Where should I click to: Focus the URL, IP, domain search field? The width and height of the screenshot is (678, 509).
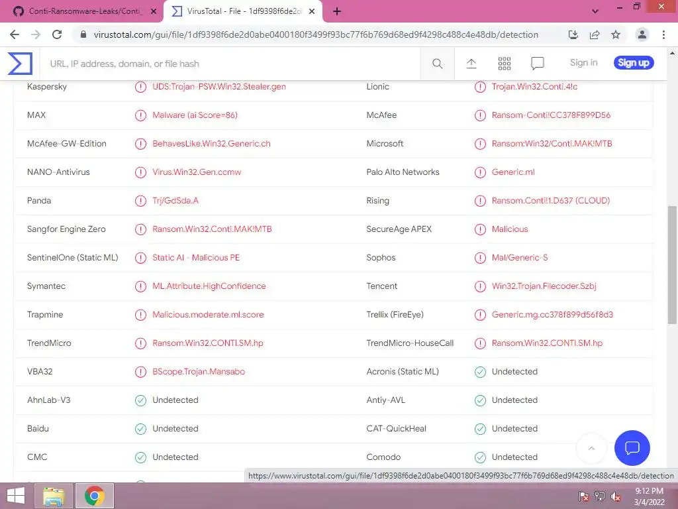(x=231, y=64)
